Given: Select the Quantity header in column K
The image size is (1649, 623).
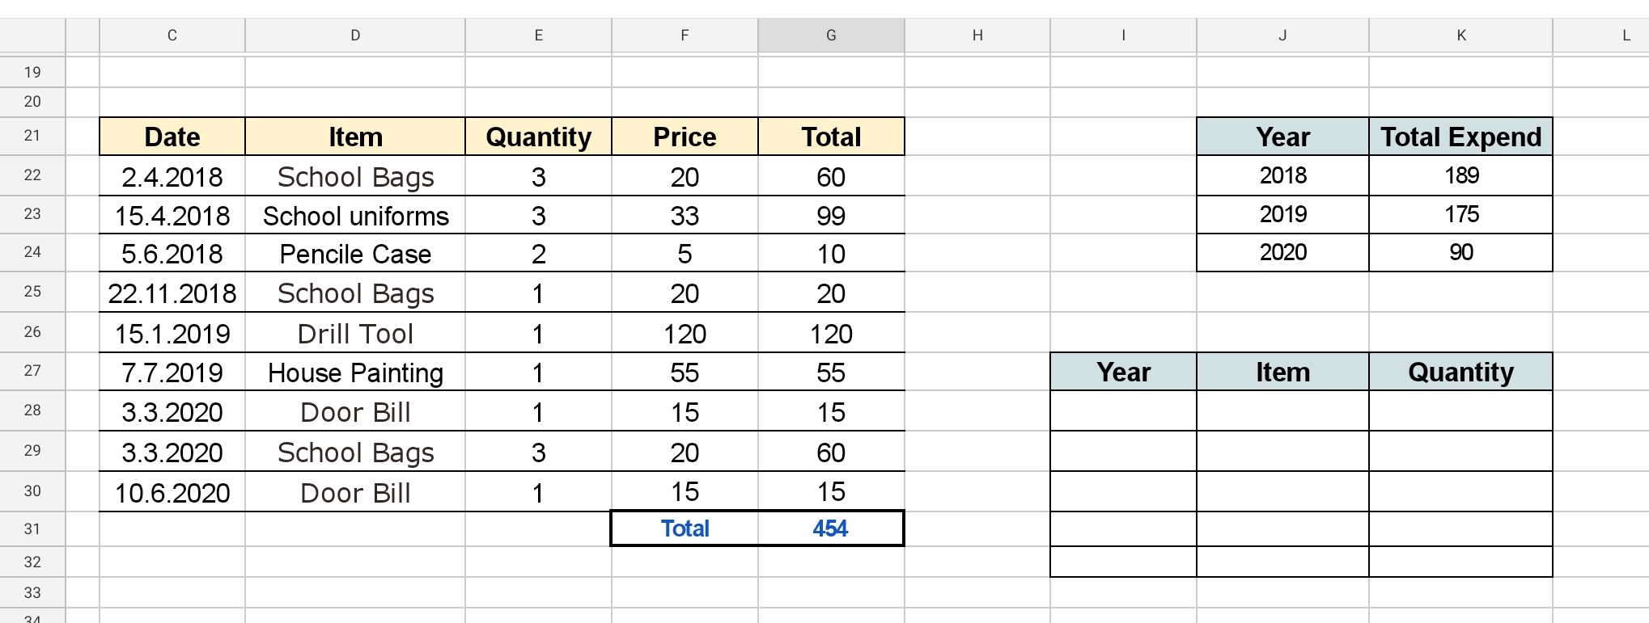Looking at the screenshot, I should (1460, 372).
